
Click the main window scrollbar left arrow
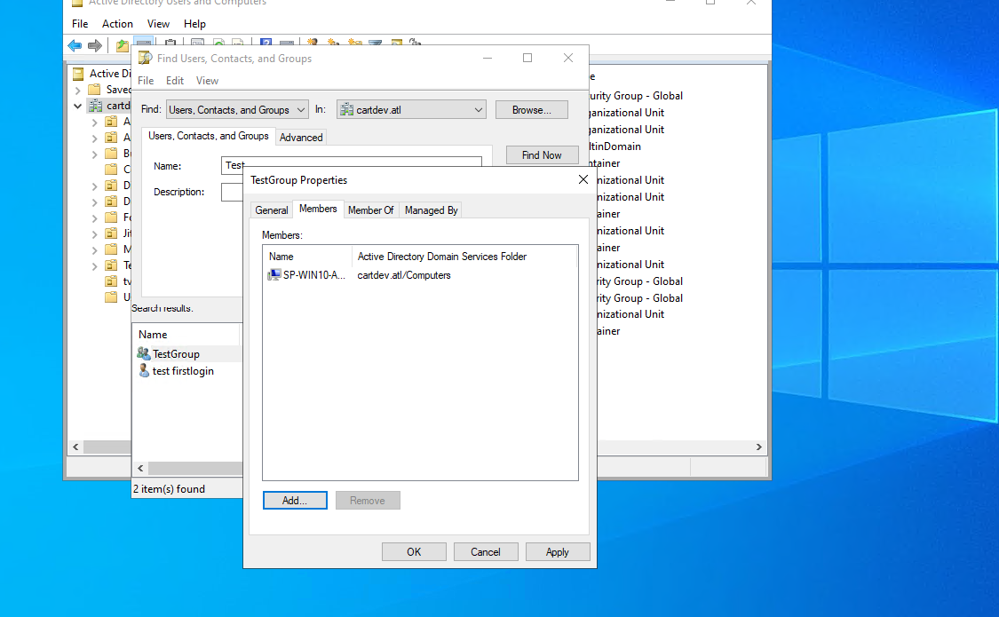(x=75, y=447)
